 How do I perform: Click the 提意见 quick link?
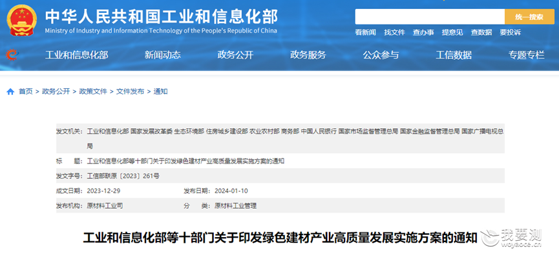[x=452, y=32]
